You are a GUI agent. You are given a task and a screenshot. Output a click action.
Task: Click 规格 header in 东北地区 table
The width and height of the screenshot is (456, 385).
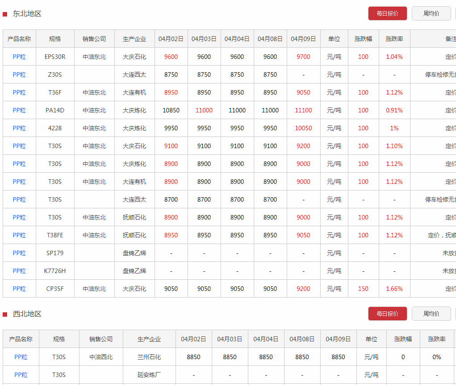point(55,39)
